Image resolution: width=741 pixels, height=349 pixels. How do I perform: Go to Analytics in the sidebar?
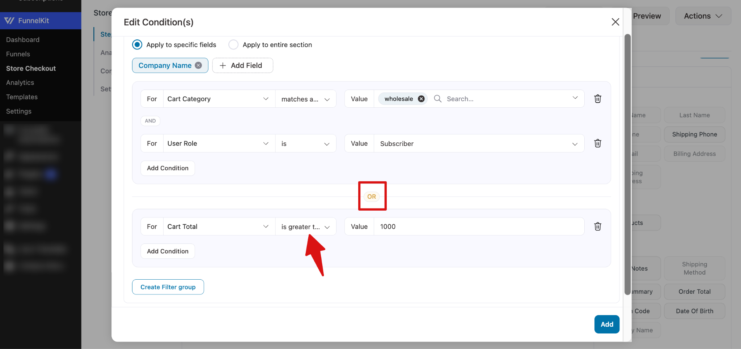pyautogui.click(x=20, y=82)
